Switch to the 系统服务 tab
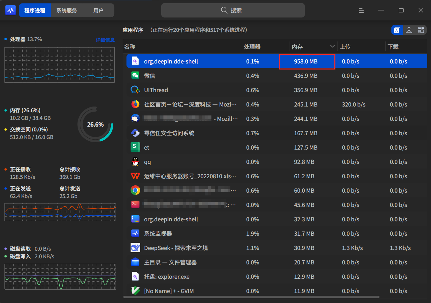The height and width of the screenshot is (303, 431). click(67, 11)
